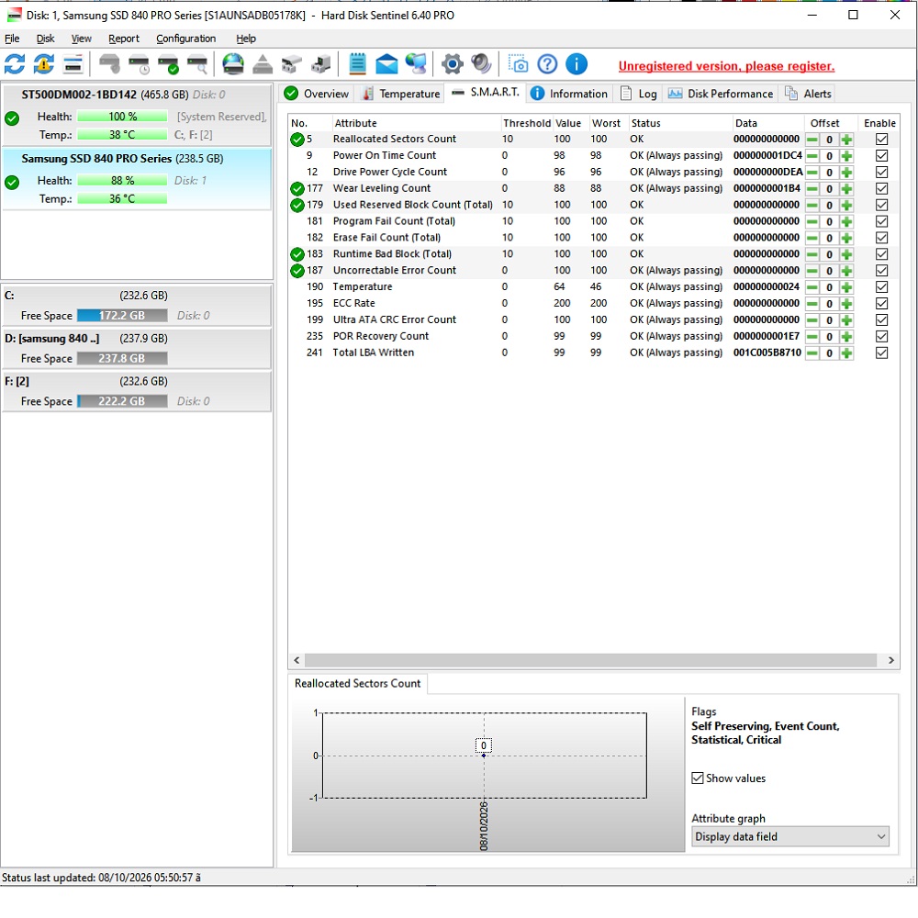Click the blue question mark help icon
Image resolution: width=918 pixels, height=918 pixels.
[x=547, y=64]
